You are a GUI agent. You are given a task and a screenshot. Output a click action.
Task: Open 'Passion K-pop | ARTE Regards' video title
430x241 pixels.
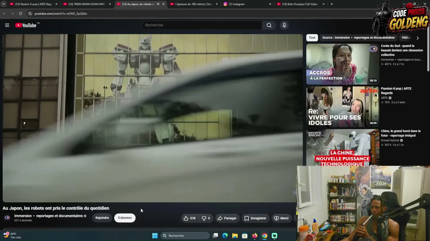[396, 91]
